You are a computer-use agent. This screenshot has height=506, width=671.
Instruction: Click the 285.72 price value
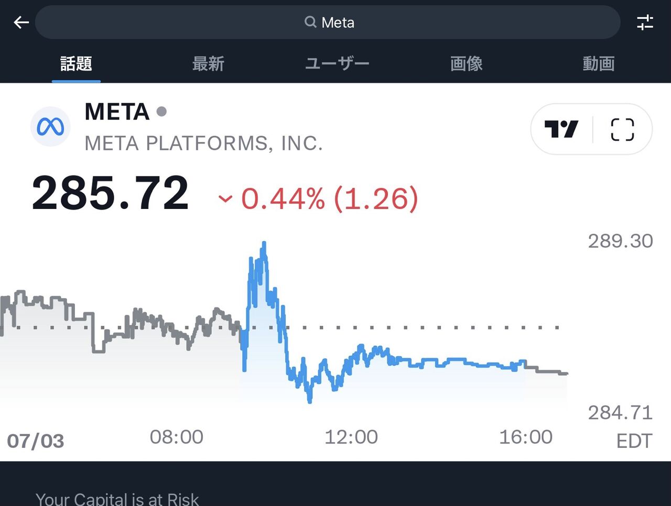pyautogui.click(x=110, y=193)
